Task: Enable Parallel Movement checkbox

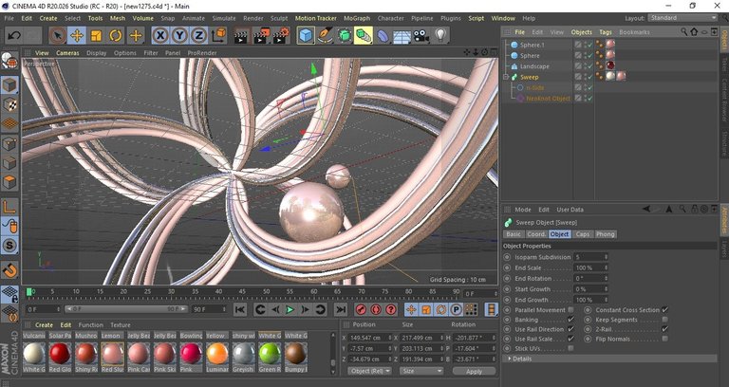Action: 570,310
